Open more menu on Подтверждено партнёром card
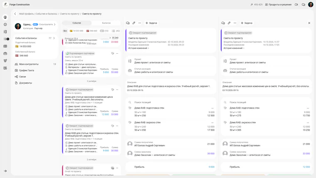 click(x=117, y=53)
